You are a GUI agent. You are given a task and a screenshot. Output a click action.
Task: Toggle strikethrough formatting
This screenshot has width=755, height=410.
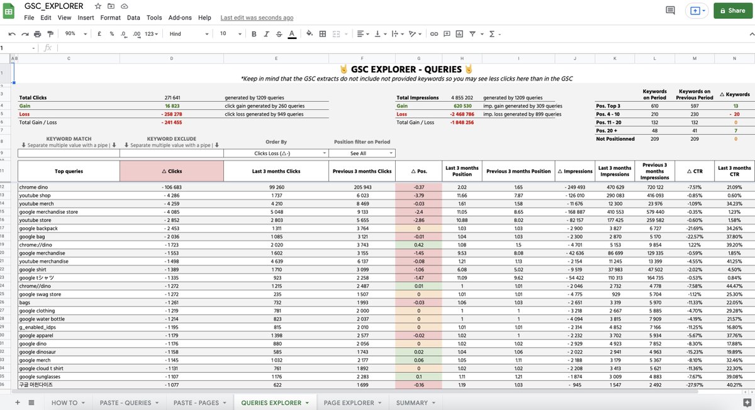pyautogui.click(x=278, y=34)
